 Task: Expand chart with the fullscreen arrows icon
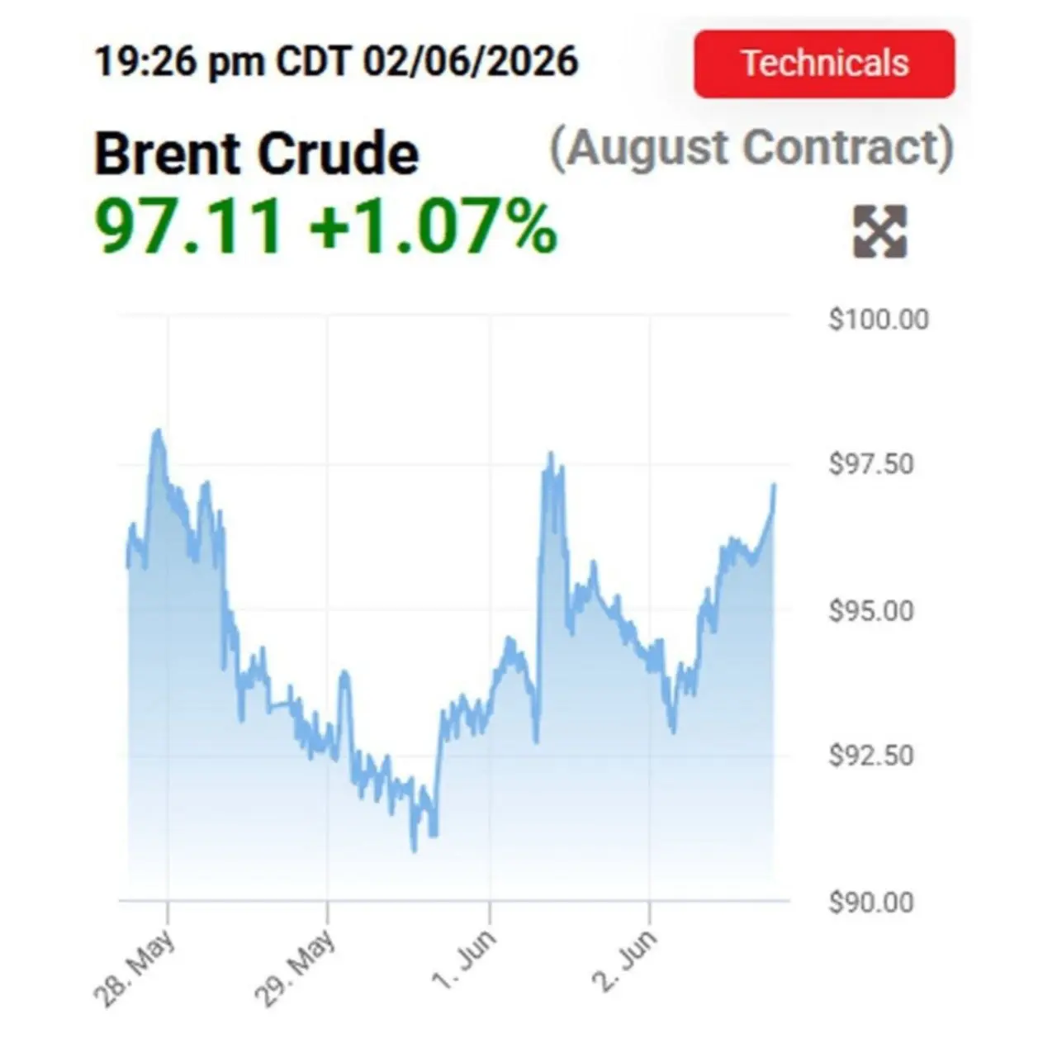[879, 231]
